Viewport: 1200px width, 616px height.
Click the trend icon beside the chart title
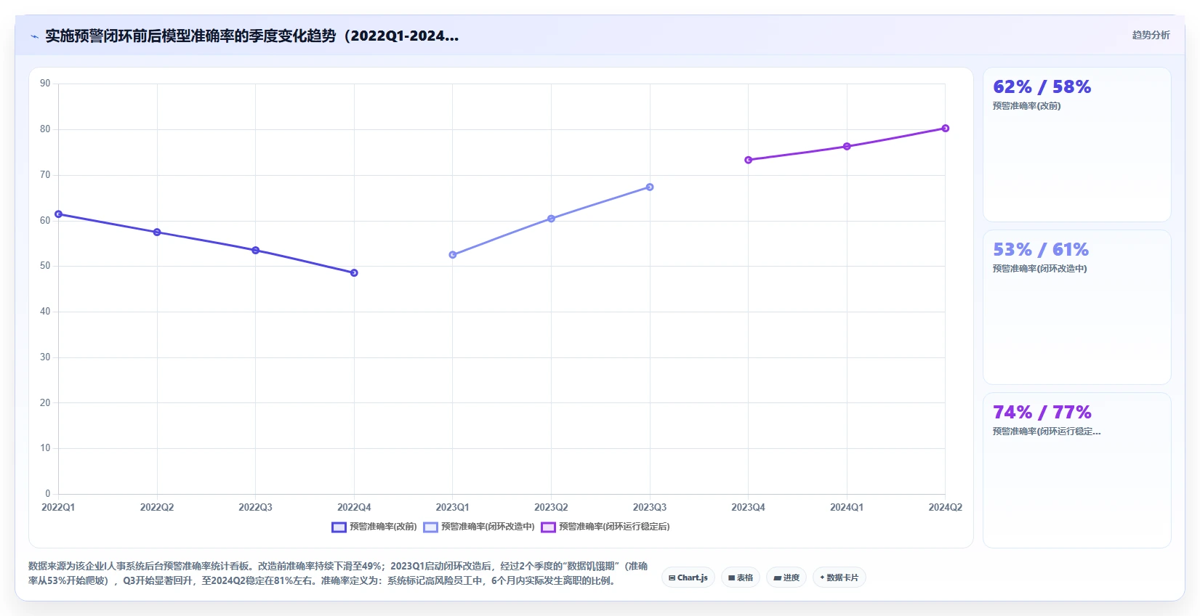(34, 36)
